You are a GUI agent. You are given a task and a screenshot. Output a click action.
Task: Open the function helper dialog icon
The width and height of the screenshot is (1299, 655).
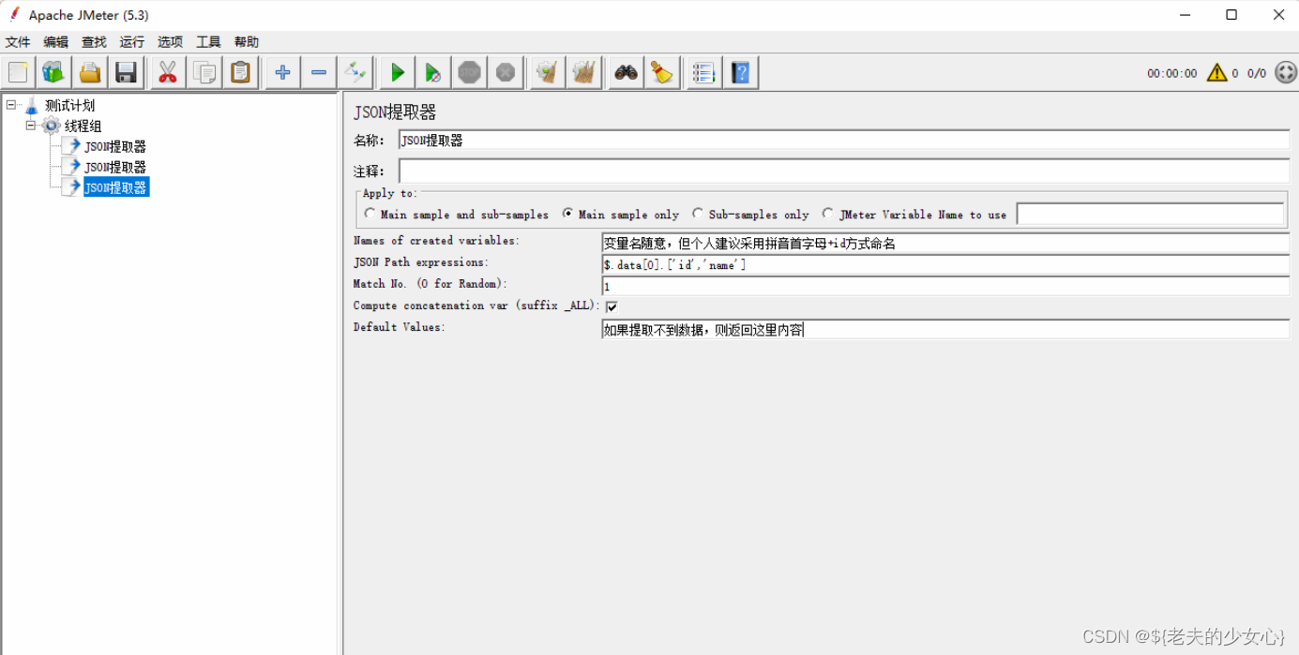(704, 72)
